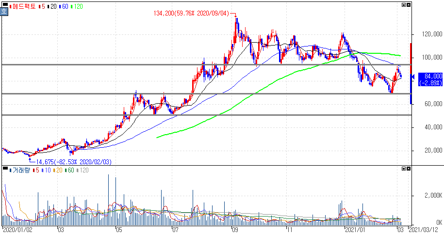Maximize the price chart pane
Viewport: 444px width, 233px height.
[x=404, y=5]
